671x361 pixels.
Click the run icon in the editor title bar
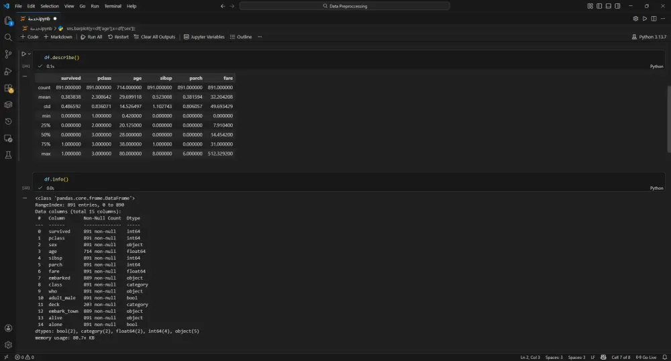(x=645, y=19)
